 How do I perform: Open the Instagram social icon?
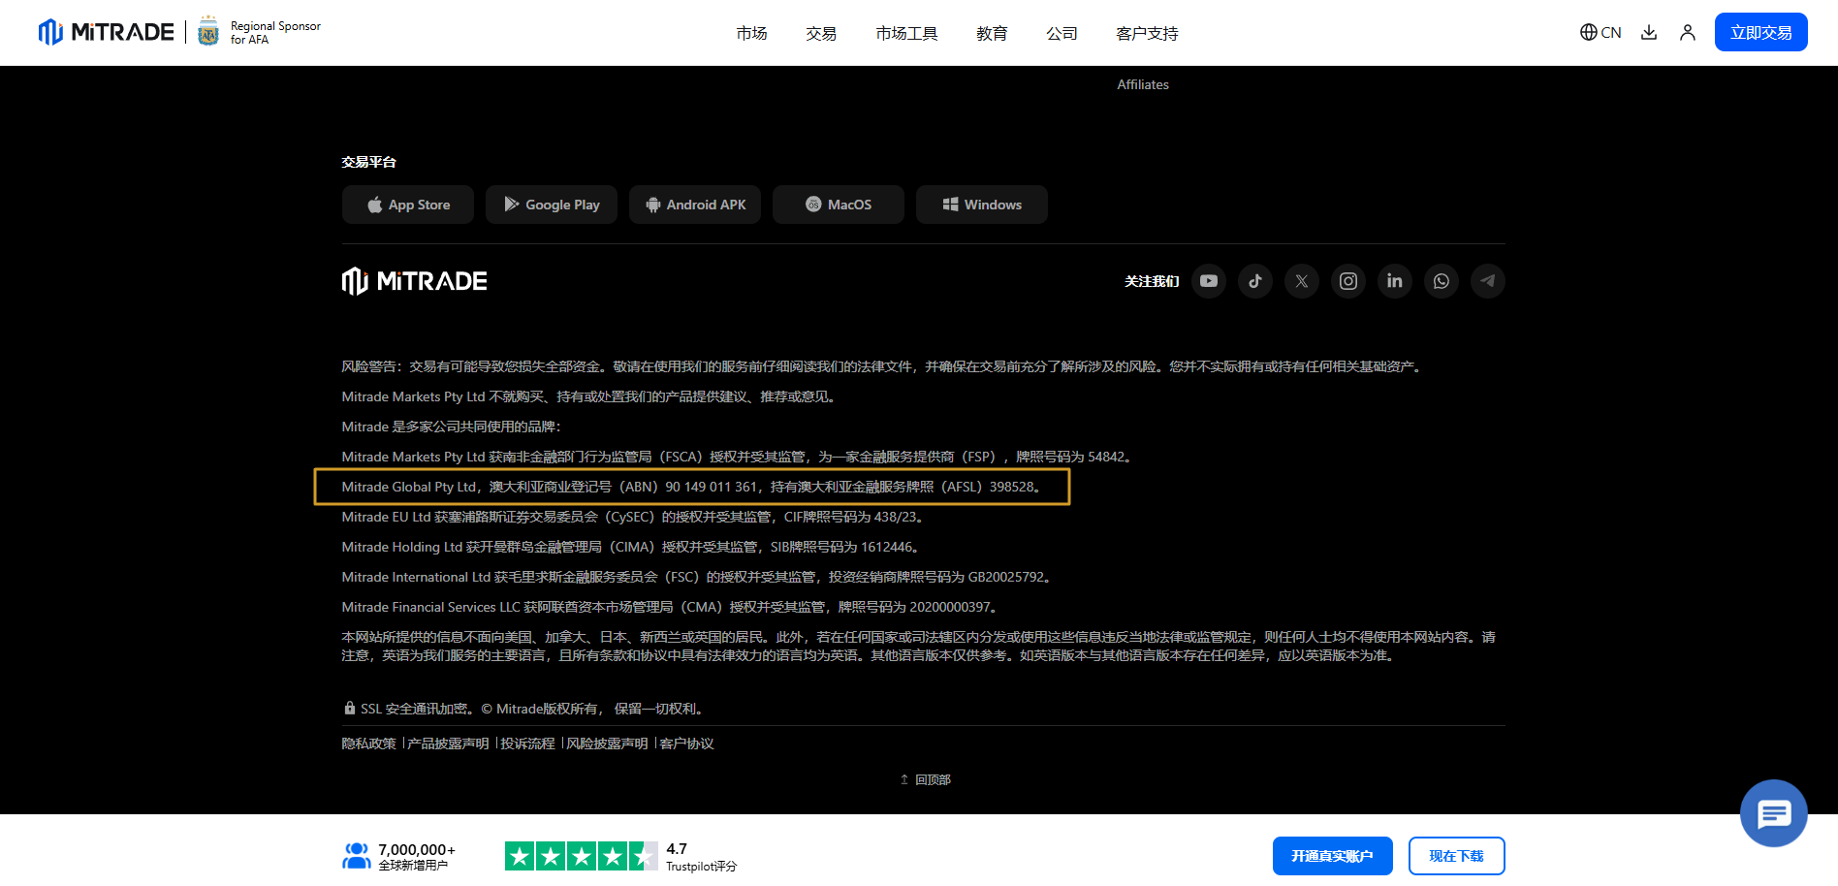click(1348, 281)
